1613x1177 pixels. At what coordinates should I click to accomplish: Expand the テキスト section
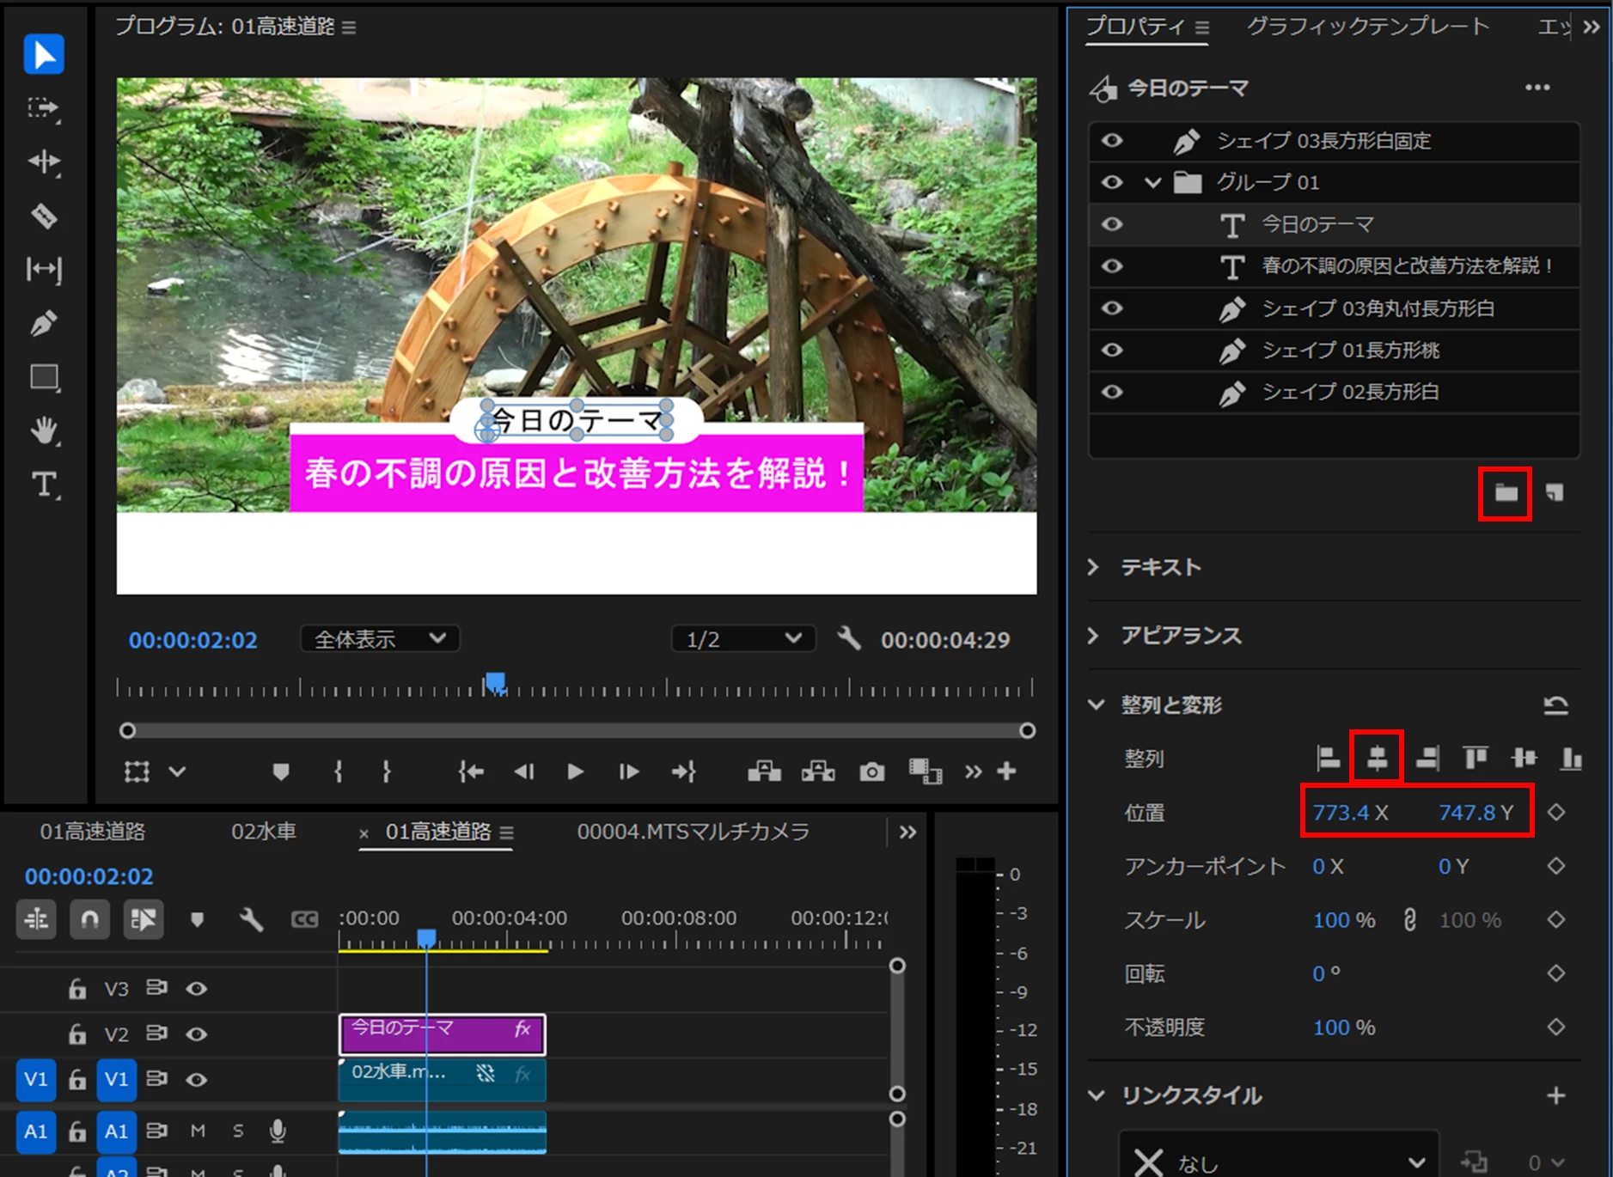pyautogui.click(x=1093, y=567)
